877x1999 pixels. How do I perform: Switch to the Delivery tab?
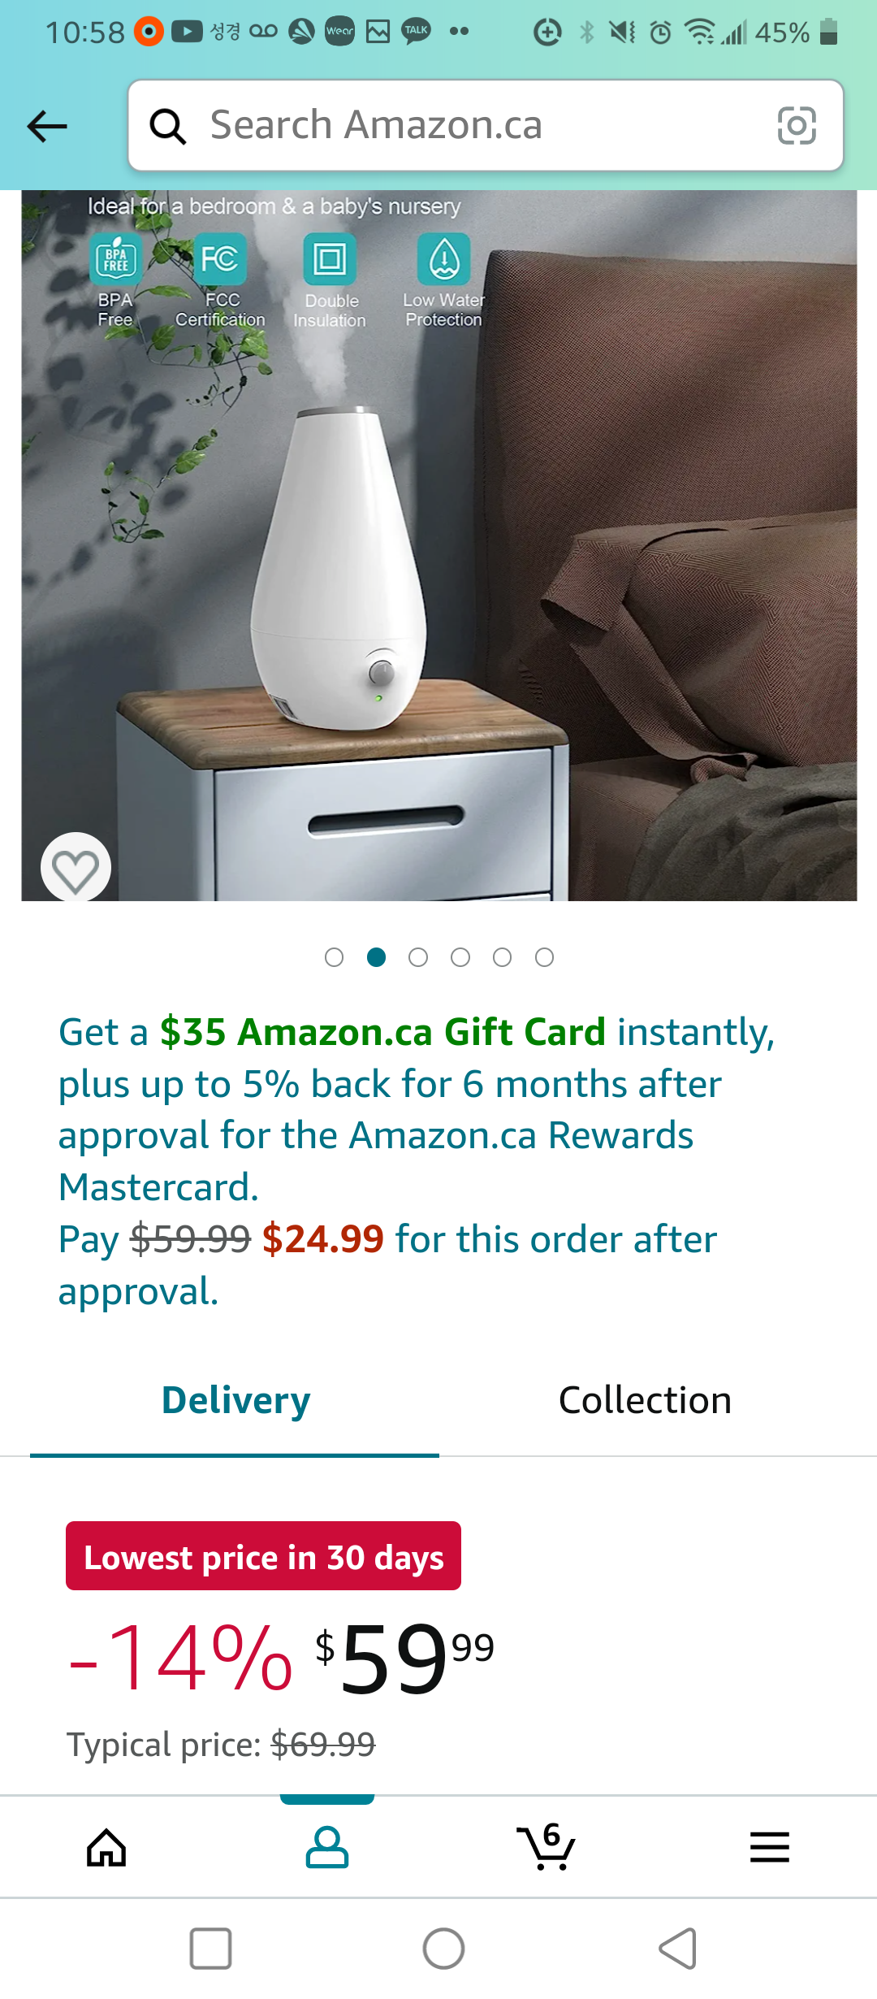point(235,1401)
